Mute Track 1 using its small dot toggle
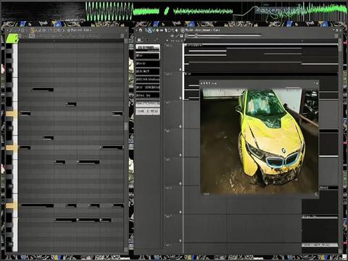 pyautogui.click(x=181, y=70)
